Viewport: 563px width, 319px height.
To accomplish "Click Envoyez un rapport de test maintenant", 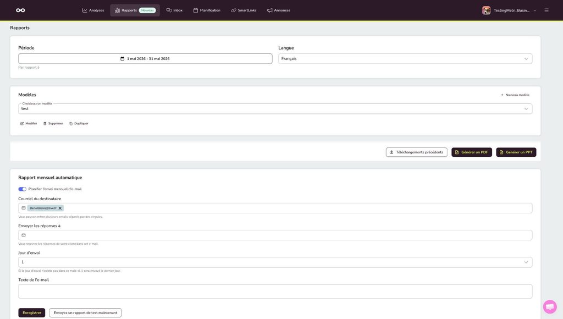I will coord(85,312).
